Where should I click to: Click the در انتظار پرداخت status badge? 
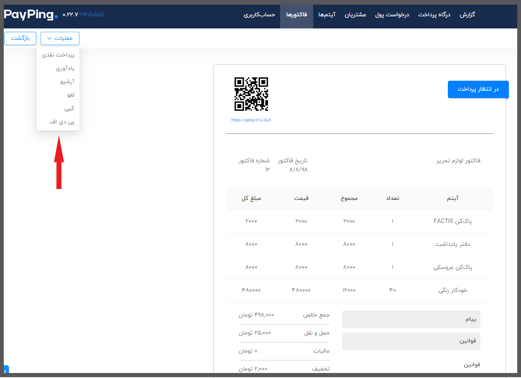478,89
